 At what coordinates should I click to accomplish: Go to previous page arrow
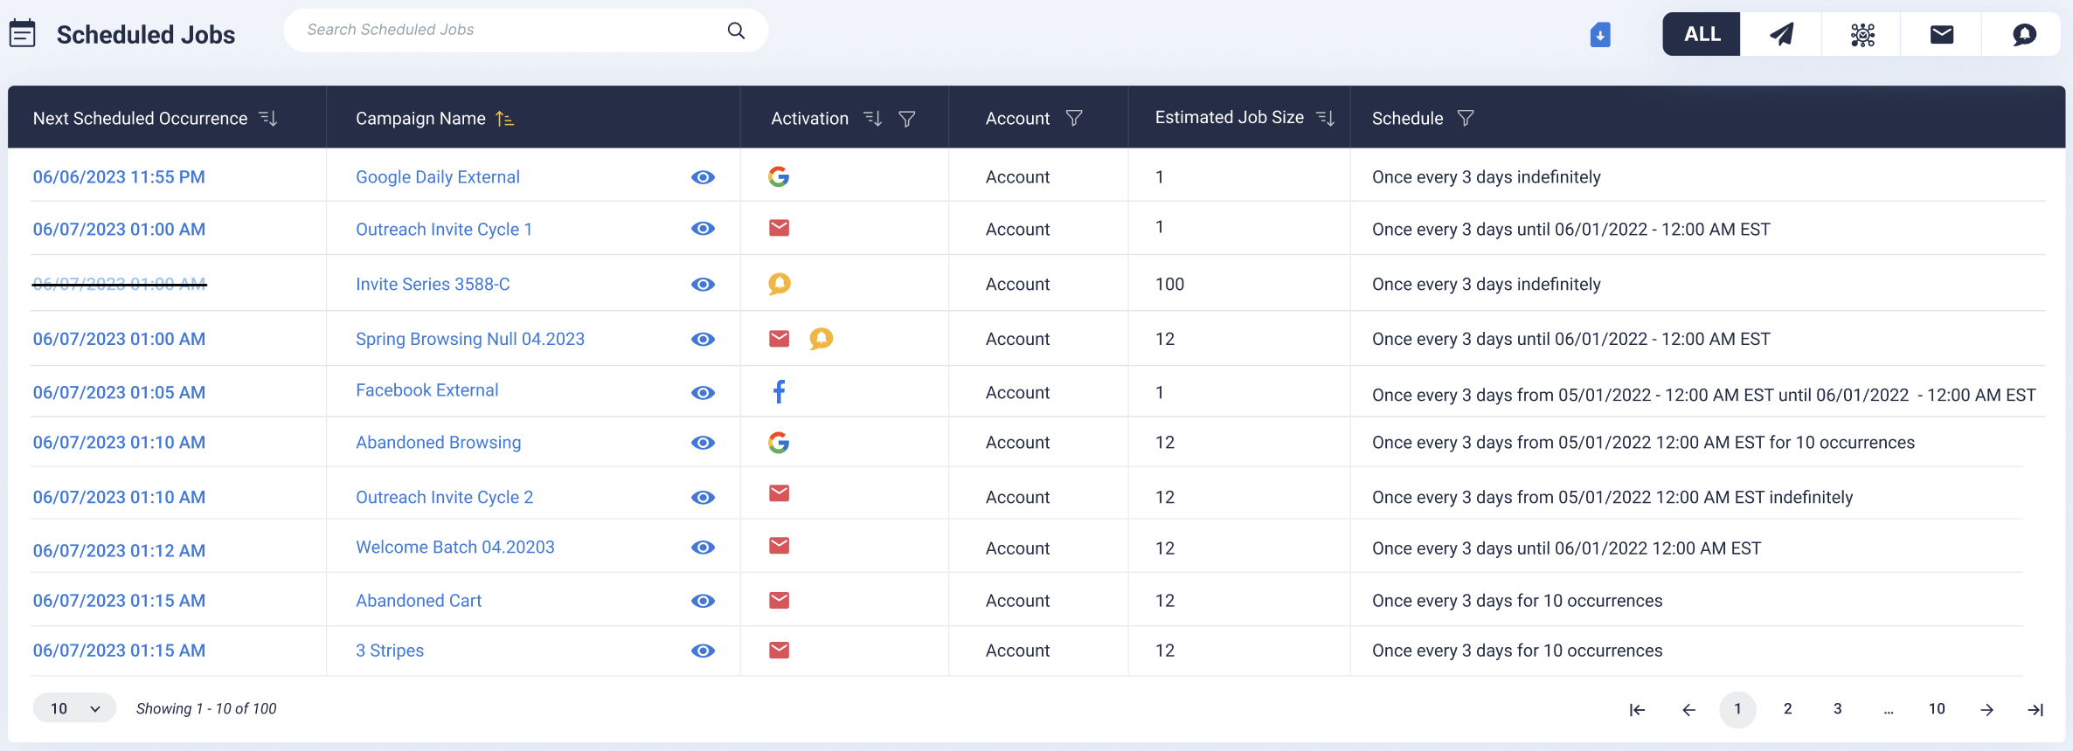coord(1688,710)
